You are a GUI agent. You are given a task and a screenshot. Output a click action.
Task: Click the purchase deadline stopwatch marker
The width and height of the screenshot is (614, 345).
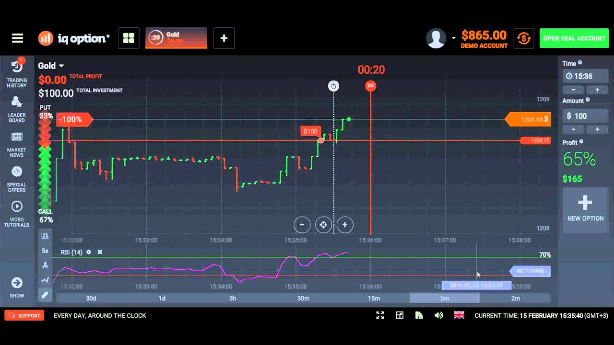coord(333,86)
